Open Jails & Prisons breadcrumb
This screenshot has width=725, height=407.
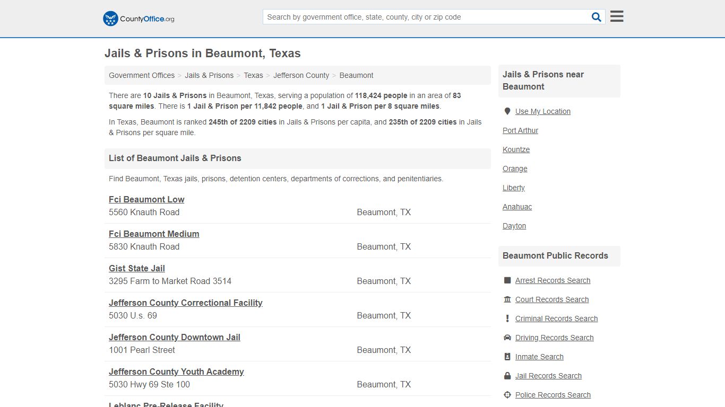tap(209, 75)
